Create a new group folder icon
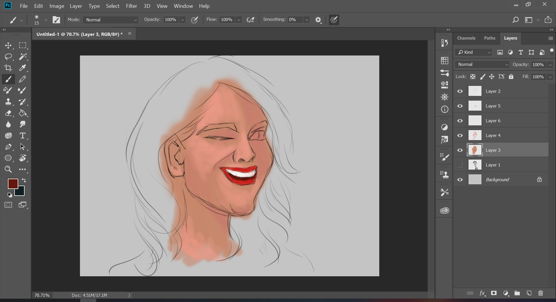Image resolution: width=556 pixels, height=302 pixels. click(x=517, y=293)
